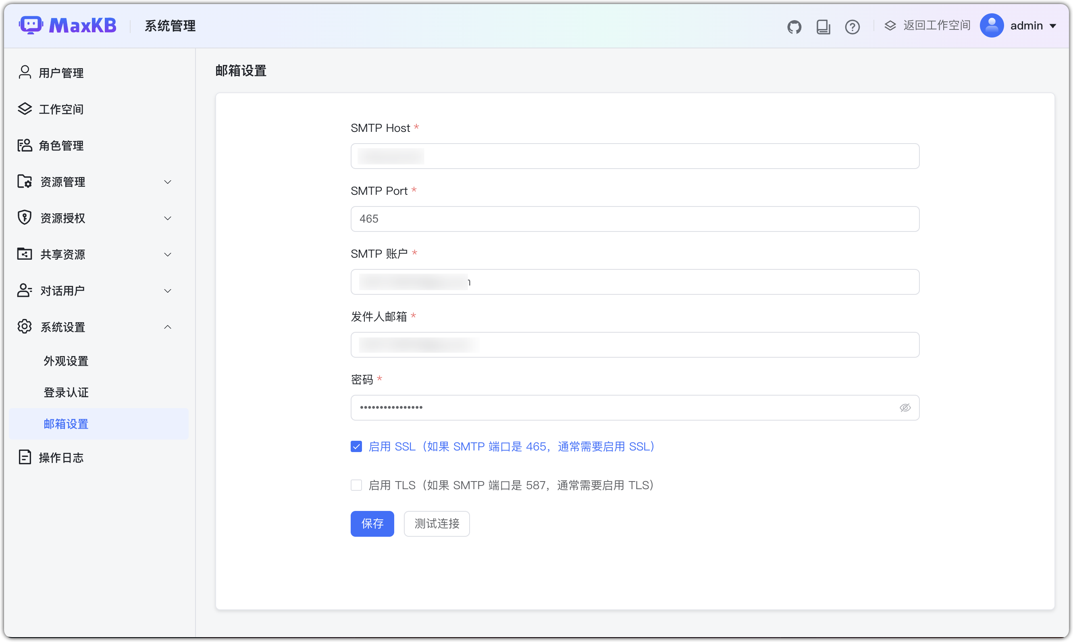Expand the 资源授权 menu chevron
The width and height of the screenshot is (1073, 642).
[168, 218]
